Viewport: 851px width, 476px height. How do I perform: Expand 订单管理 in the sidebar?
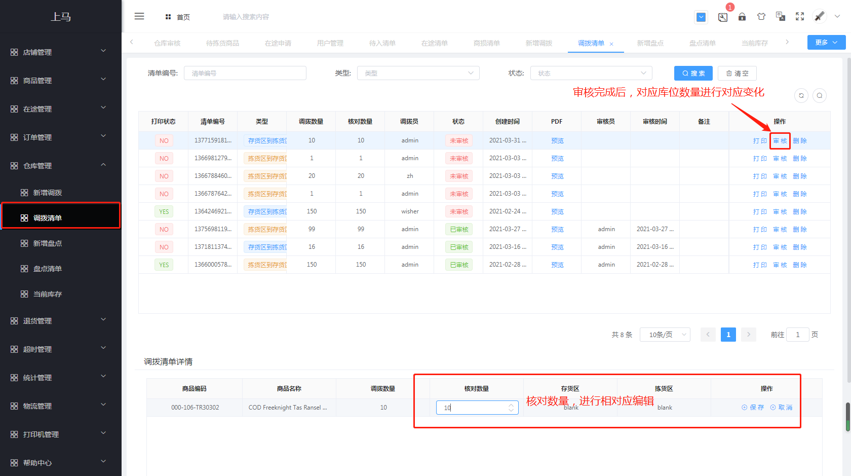point(61,137)
